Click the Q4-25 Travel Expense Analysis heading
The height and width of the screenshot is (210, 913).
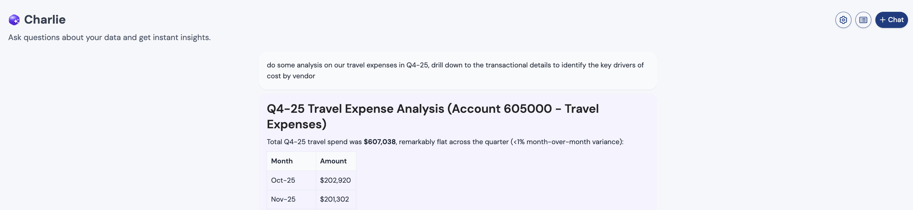[x=433, y=116]
